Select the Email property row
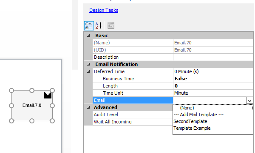This screenshot has width=255, height=153. (x=133, y=100)
